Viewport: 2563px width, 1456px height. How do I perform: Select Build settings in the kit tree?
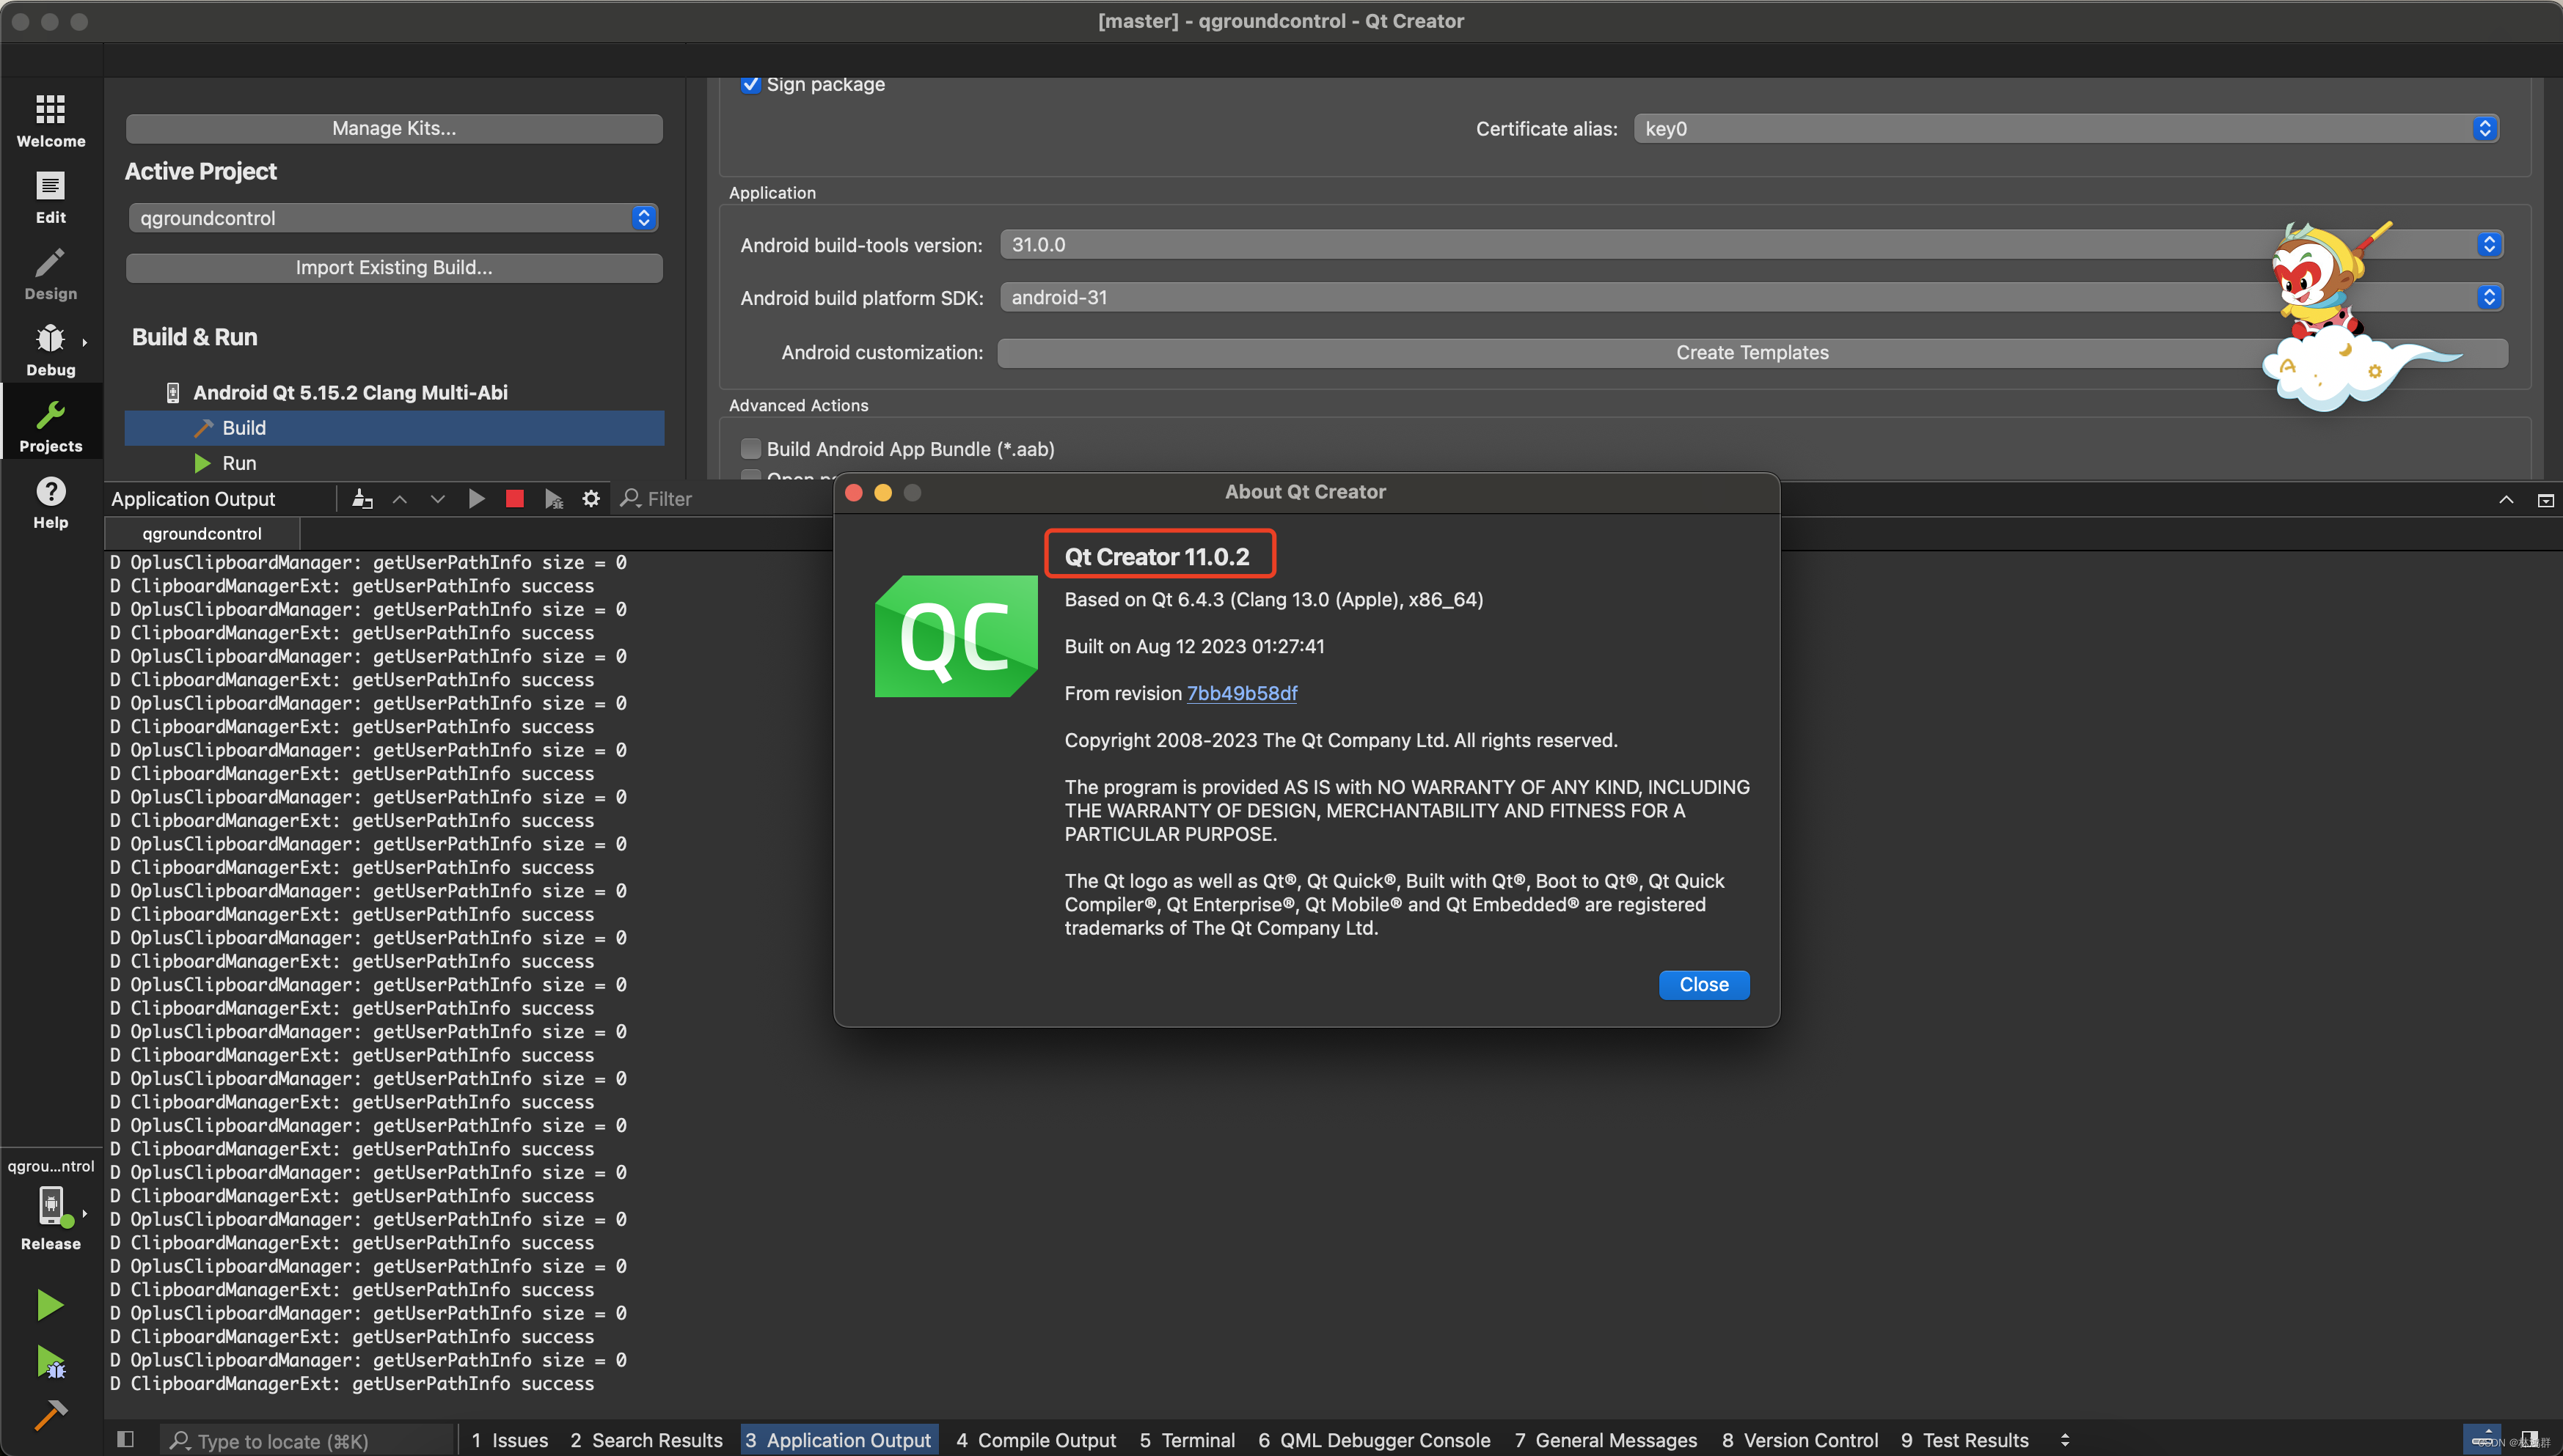[393, 428]
